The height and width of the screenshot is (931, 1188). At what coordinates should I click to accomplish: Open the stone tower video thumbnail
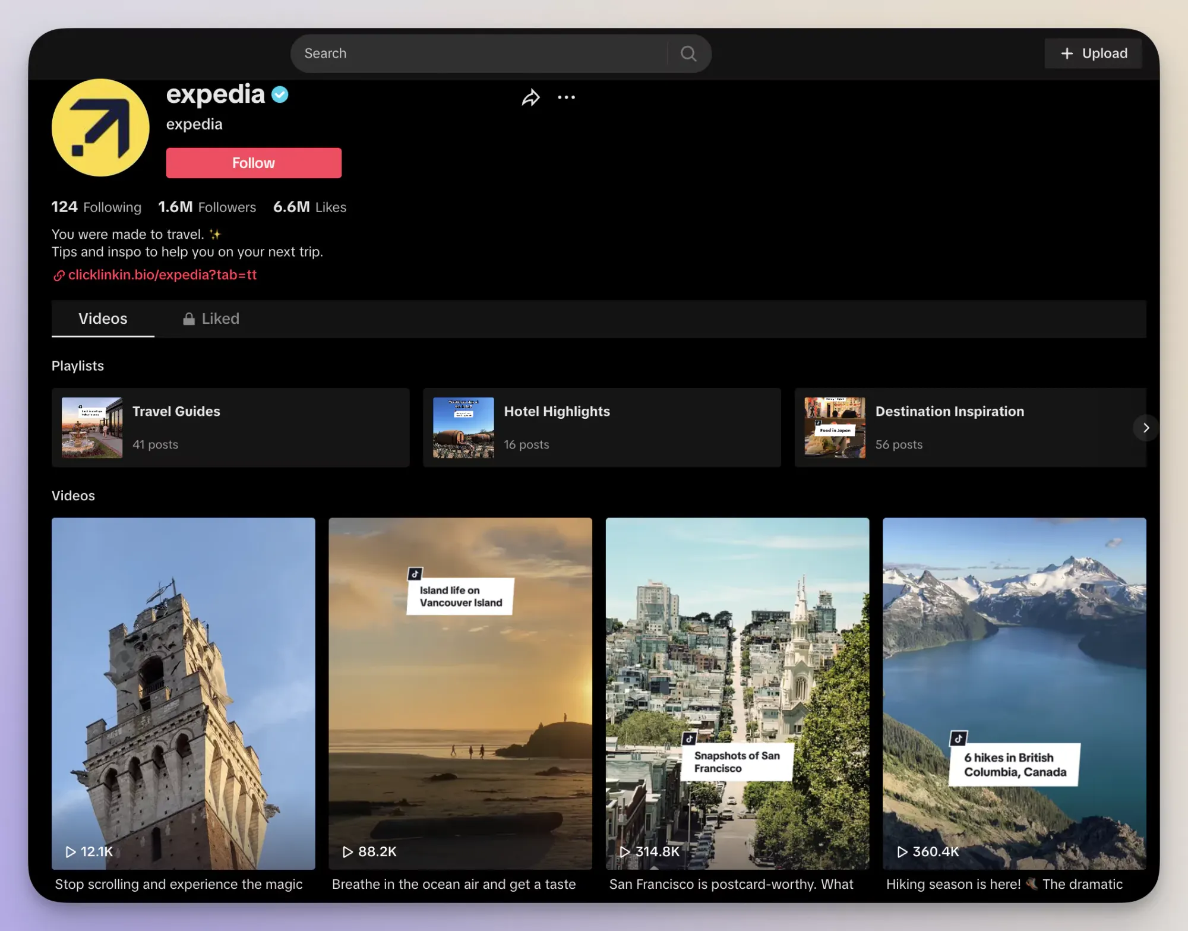(x=183, y=693)
